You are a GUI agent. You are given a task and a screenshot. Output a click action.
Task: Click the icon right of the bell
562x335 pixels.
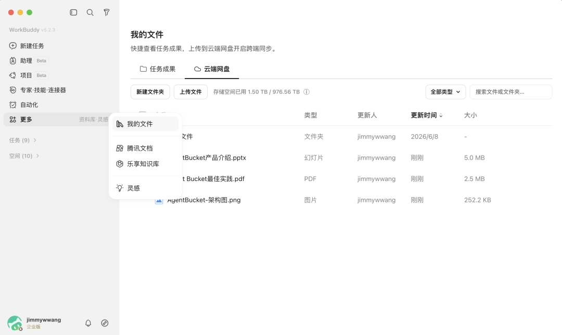pyautogui.click(x=105, y=323)
